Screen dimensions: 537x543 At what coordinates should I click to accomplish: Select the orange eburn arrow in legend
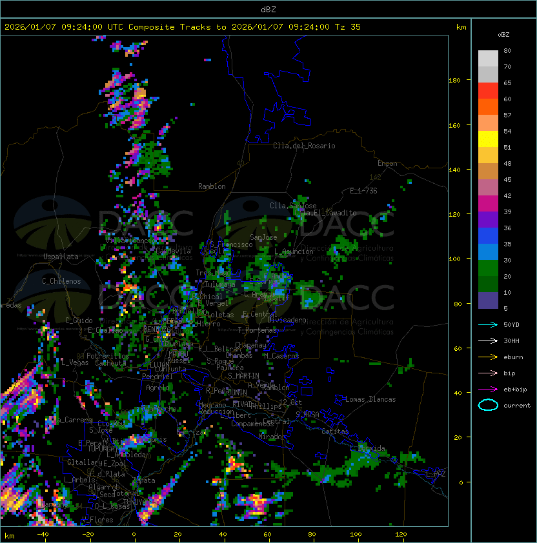pyautogui.click(x=488, y=357)
